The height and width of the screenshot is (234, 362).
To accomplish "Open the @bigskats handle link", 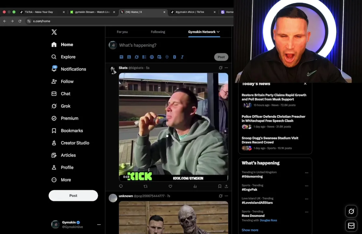I will tap(136, 68).
